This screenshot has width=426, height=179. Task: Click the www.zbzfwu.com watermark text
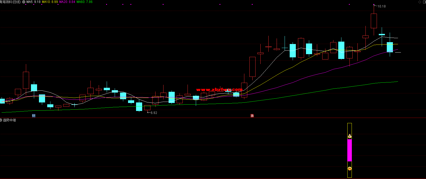click(x=219, y=90)
